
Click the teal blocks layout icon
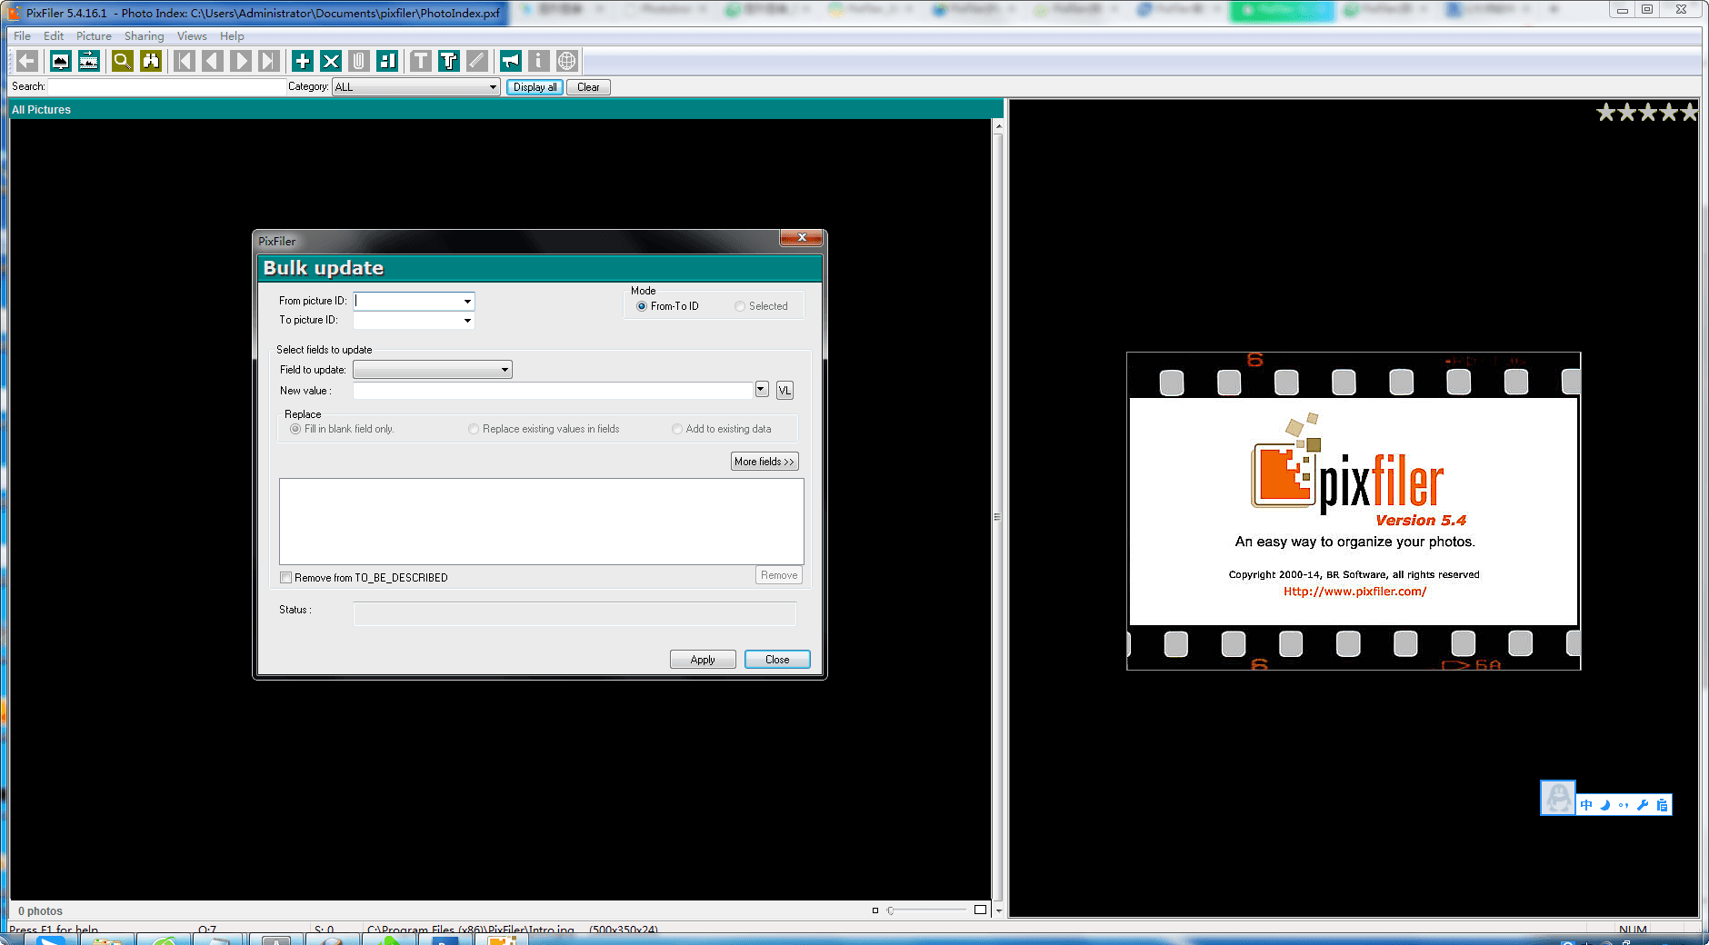pos(387,61)
